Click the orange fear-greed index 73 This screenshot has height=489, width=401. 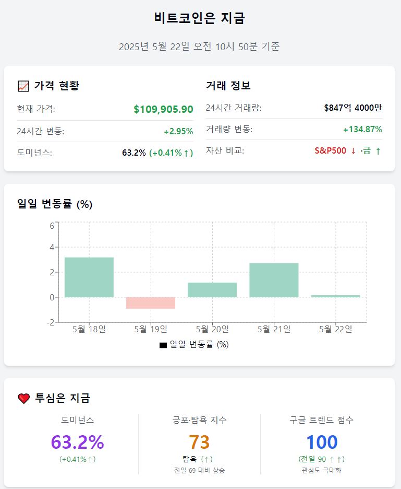pos(199,442)
